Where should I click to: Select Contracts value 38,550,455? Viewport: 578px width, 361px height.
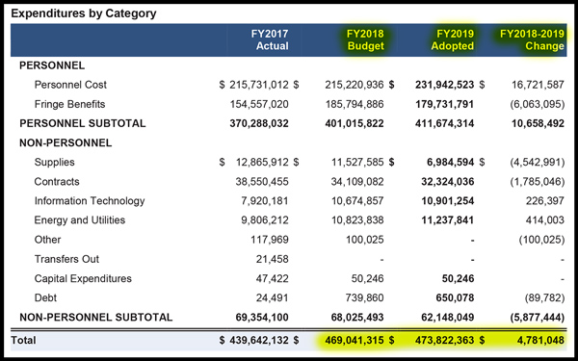[x=262, y=182]
